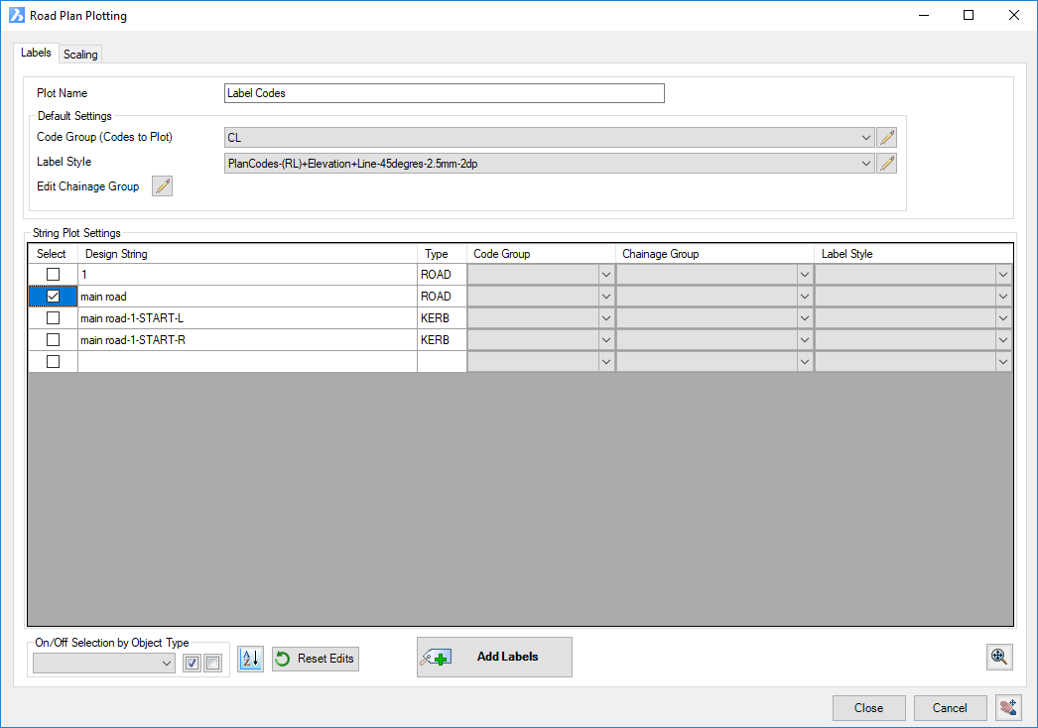Enable the main road-1-START-L checkbox
1038x728 pixels.
coord(54,318)
